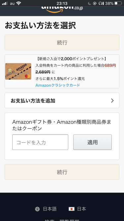The width and height of the screenshot is (124, 221).
Task: Open お支払い方法を追加 row
Action: [x=62, y=100]
